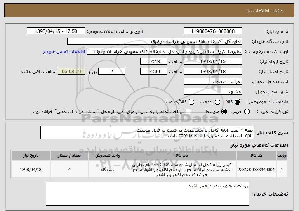Click the delivery city field مشهد

tap(212, 92)
